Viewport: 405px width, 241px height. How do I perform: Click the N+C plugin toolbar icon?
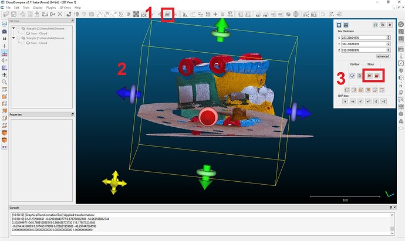306,15
